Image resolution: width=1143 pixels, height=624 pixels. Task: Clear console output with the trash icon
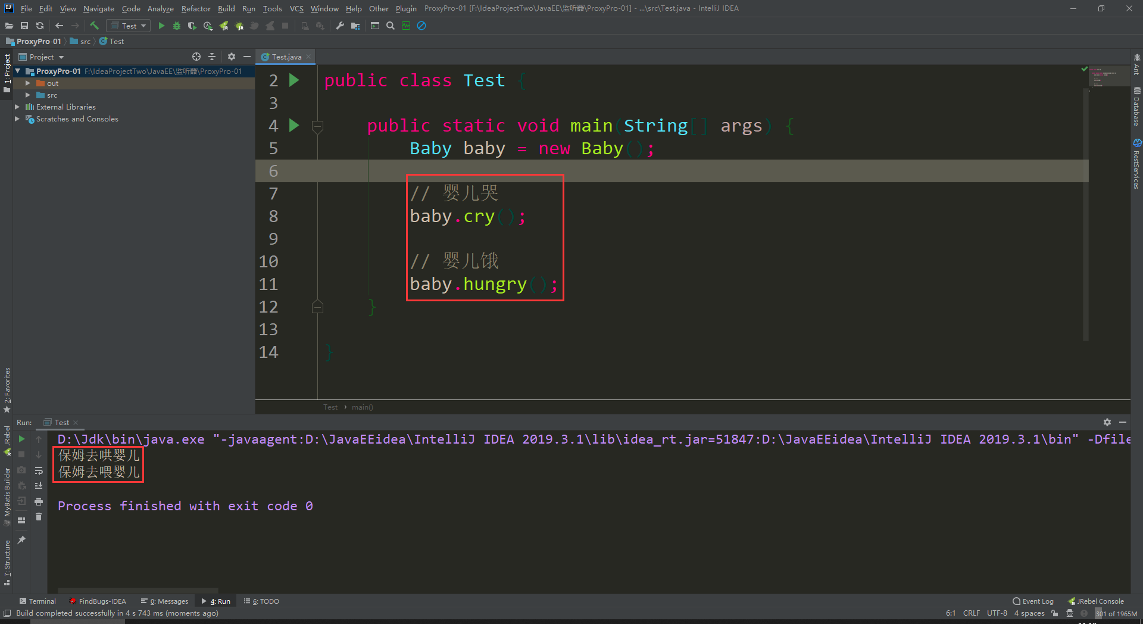pyautogui.click(x=39, y=517)
